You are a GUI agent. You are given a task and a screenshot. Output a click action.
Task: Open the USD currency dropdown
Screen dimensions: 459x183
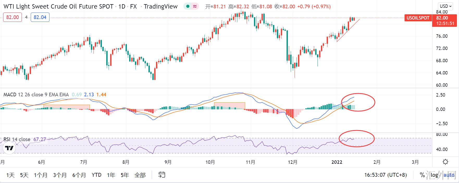(x=445, y=6)
